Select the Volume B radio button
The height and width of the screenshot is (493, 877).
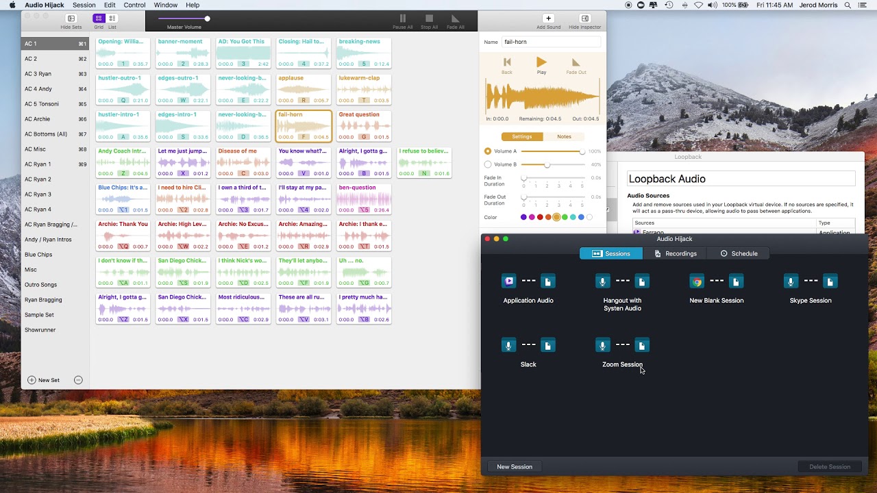click(488, 164)
